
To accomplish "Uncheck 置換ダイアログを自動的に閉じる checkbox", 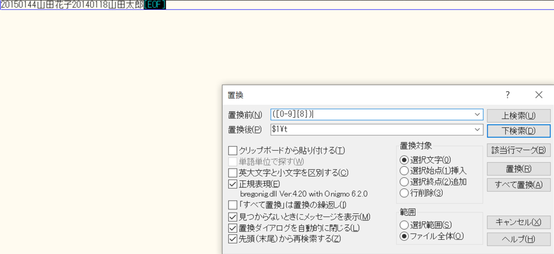I will pos(233,228).
